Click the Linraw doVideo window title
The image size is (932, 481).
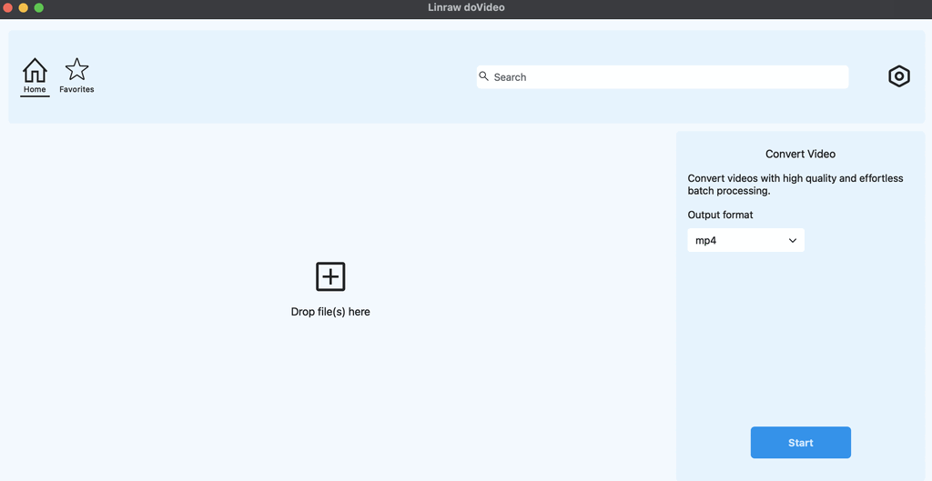(x=466, y=8)
